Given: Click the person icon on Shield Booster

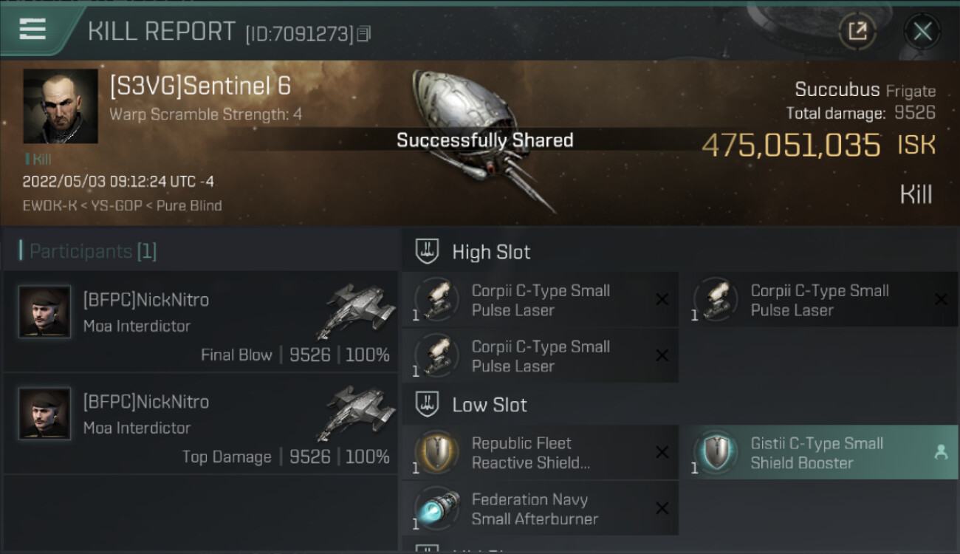Looking at the screenshot, I should click(941, 453).
